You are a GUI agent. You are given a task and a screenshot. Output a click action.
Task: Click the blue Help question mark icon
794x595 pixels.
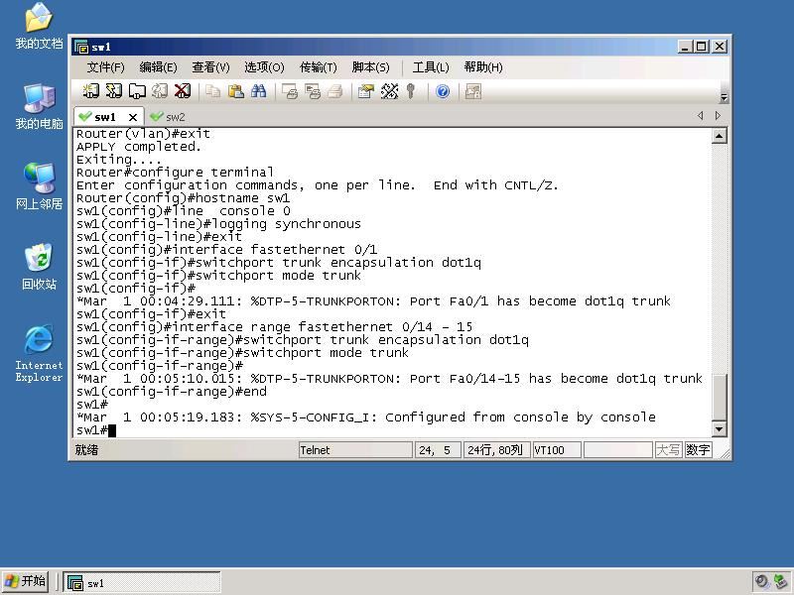(442, 91)
